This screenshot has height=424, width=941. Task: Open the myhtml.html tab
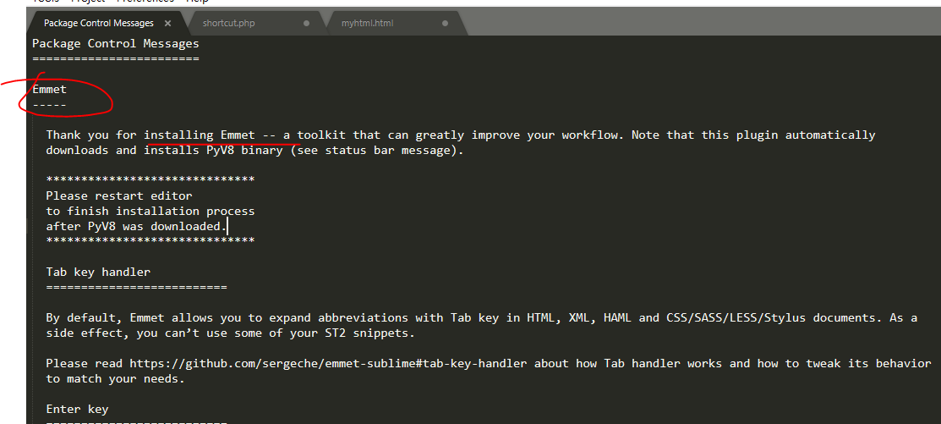pos(367,24)
